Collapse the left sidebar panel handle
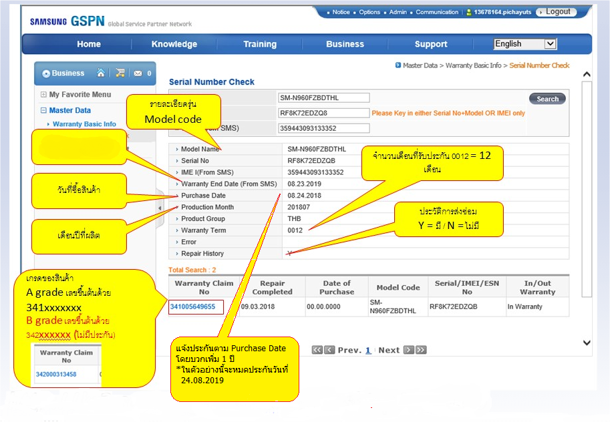This screenshot has height=422, width=610. pos(160,208)
